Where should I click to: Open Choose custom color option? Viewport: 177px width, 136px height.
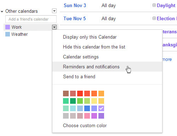pyautogui.click(x=85, y=125)
